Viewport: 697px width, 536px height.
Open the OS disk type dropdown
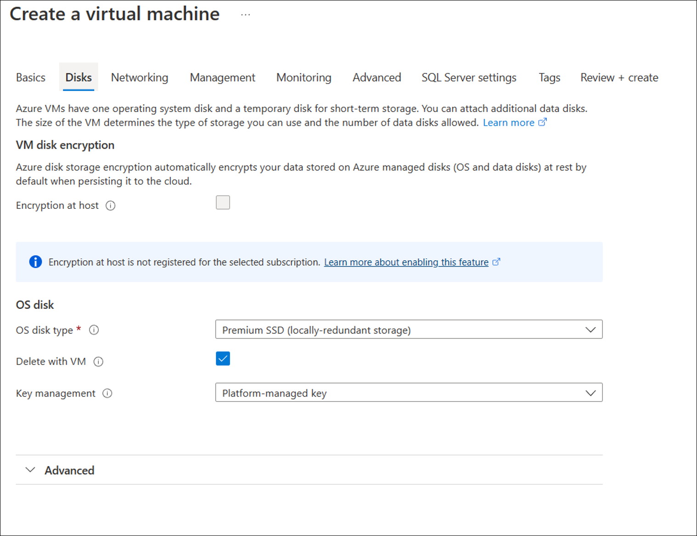(x=409, y=329)
